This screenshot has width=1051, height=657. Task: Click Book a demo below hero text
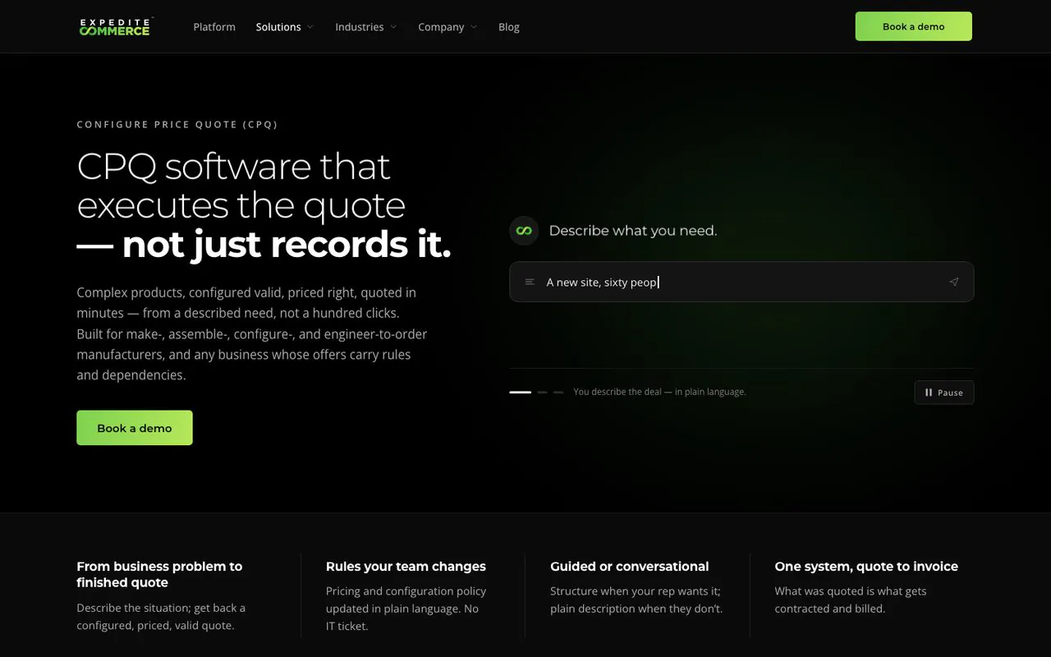click(135, 428)
